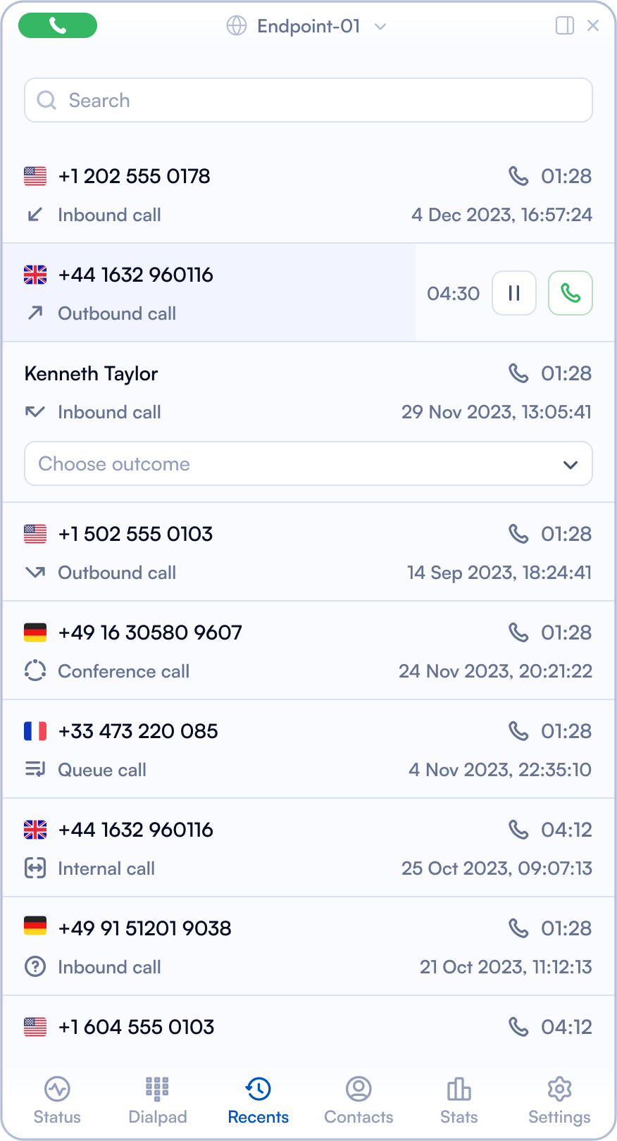Click the internal call icon

35,868
